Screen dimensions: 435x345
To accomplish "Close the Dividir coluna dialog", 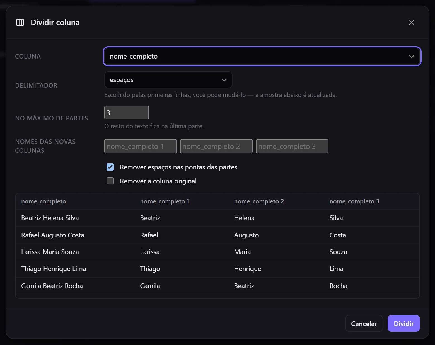I will [411, 22].
